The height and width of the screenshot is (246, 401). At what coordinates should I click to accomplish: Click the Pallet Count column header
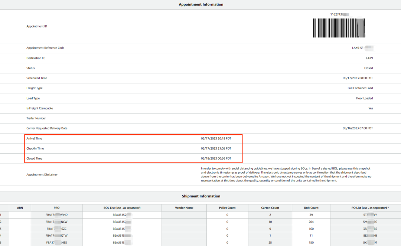[227, 208]
